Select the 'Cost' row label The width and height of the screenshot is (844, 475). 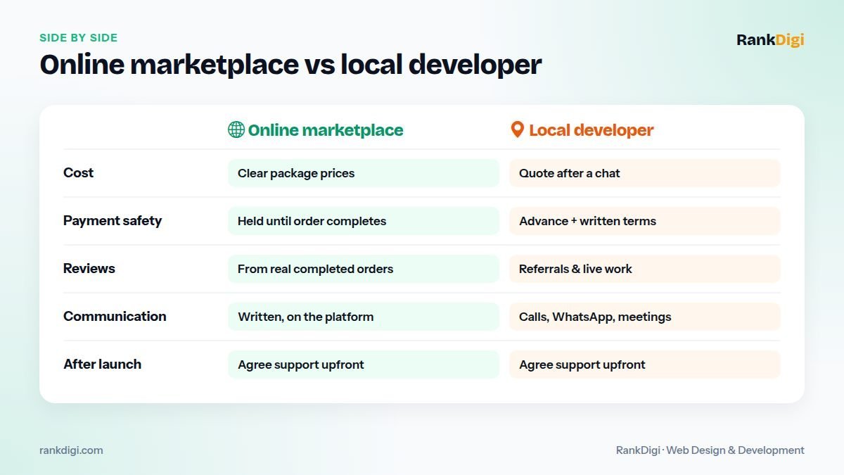[78, 173]
